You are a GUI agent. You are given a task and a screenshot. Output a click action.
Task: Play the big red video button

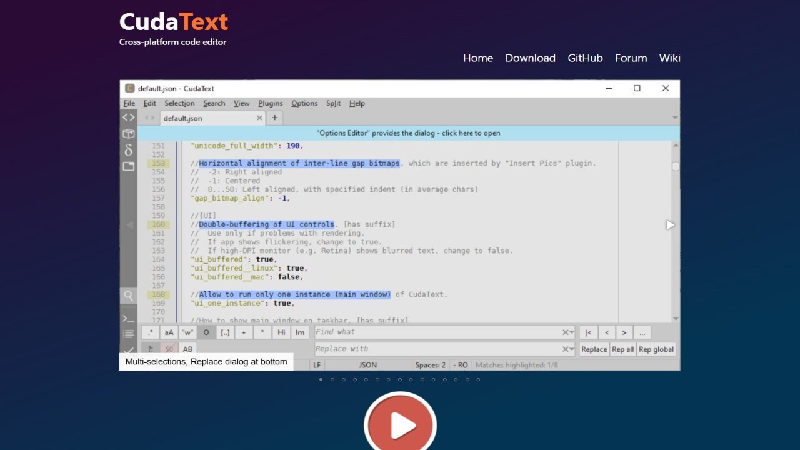click(400, 426)
